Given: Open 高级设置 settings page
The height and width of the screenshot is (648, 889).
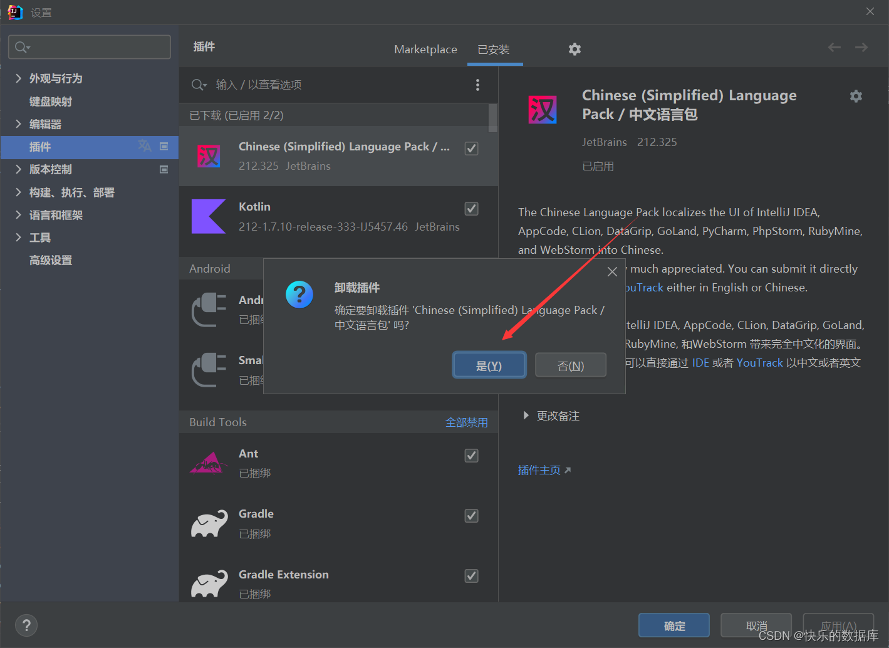Looking at the screenshot, I should (x=51, y=260).
